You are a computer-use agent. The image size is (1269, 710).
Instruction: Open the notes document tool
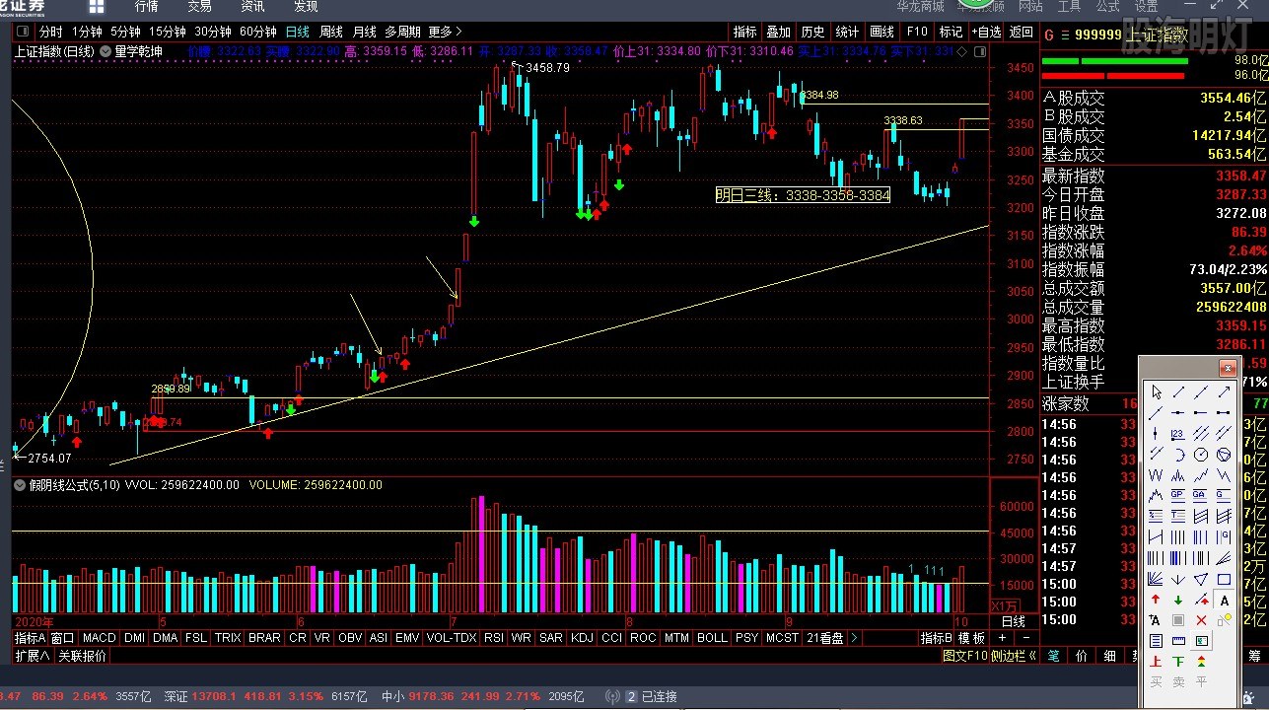pos(1157,641)
